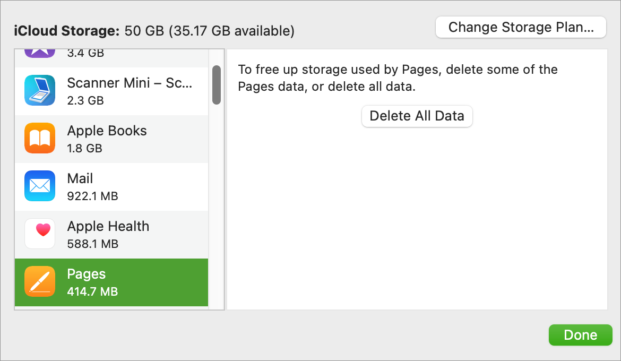Click the 588.1 MB size under Apple Health
This screenshot has height=361, width=621.
pyautogui.click(x=93, y=244)
